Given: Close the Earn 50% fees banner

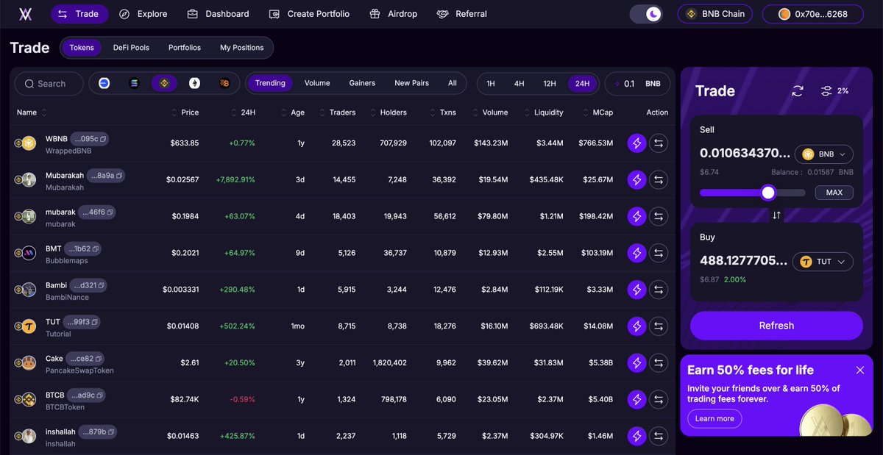Looking at the screenshot, I should [x=859, y=370].
